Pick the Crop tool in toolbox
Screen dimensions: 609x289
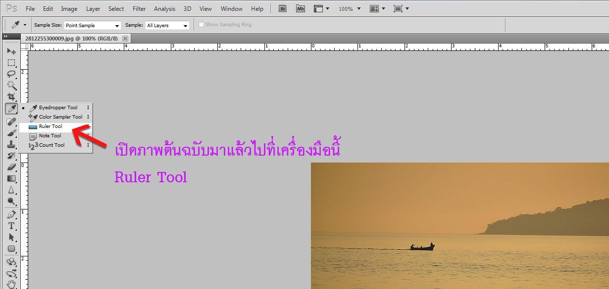(11, 97)
